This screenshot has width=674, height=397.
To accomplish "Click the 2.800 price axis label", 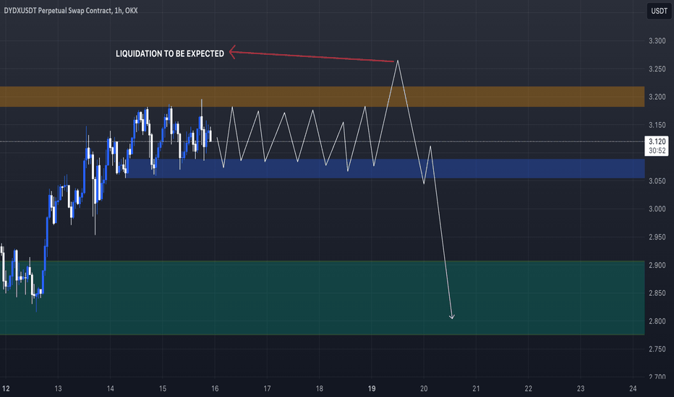I will point(657,321).
